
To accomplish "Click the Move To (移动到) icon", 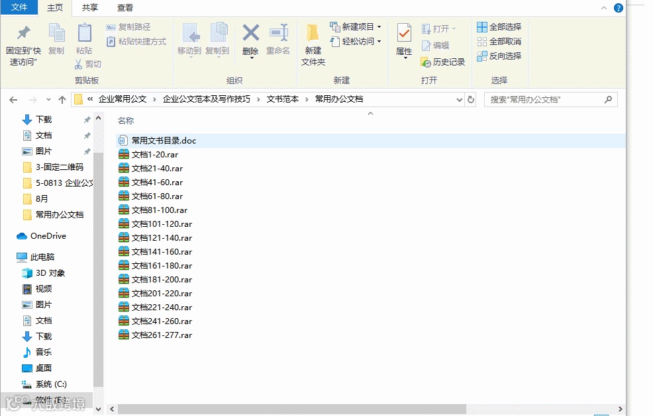I will 190,32.
